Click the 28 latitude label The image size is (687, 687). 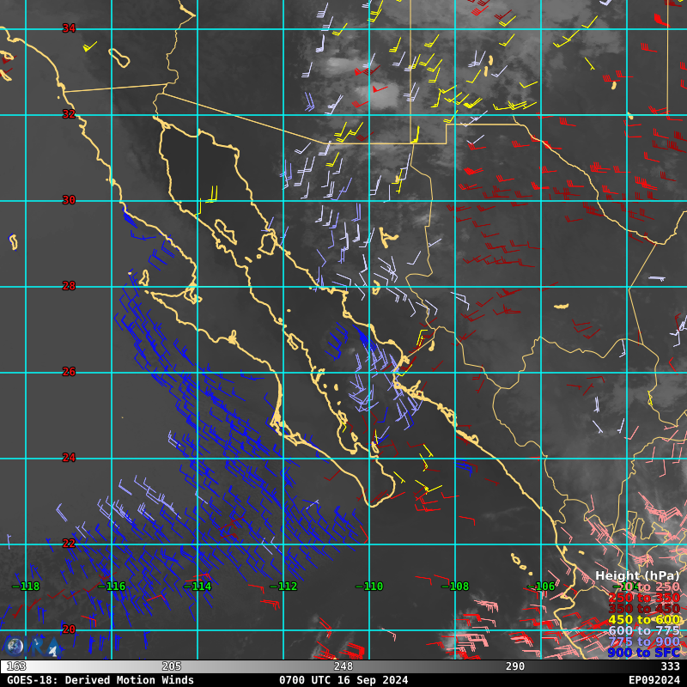[69, 286]
